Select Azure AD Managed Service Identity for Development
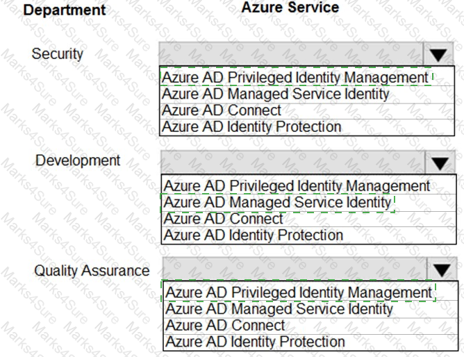The image size is (464, 357). tap(308, 203)
